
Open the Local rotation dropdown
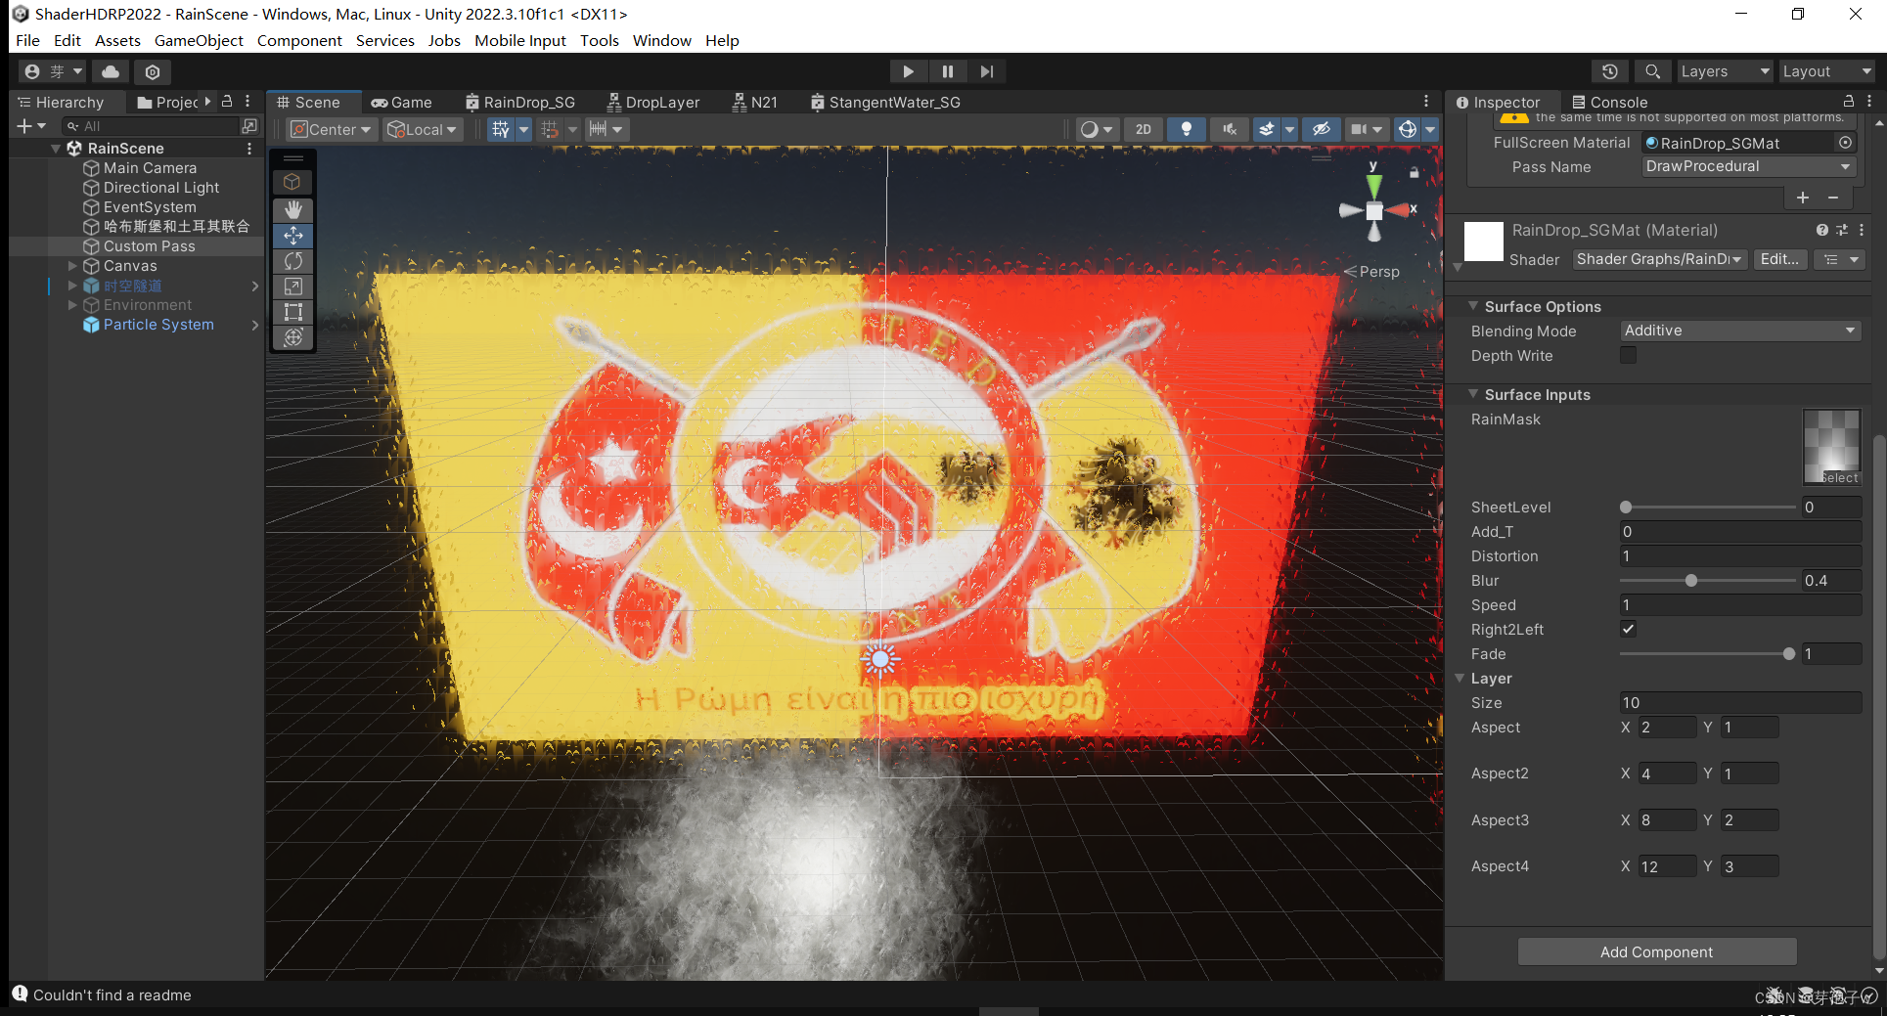(423, 129)
